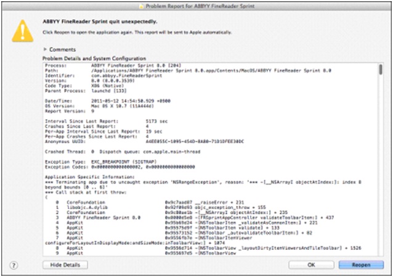Open help with the question mark button
Viewport: 393px width, 277px height.
click(14, 265)
